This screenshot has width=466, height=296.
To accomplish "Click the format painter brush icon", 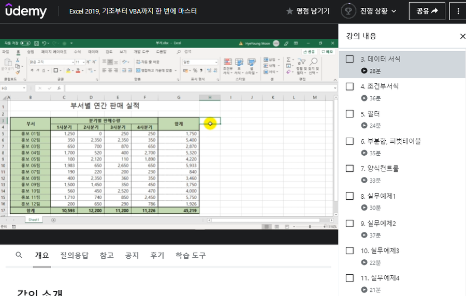I will tap(18, 72).
